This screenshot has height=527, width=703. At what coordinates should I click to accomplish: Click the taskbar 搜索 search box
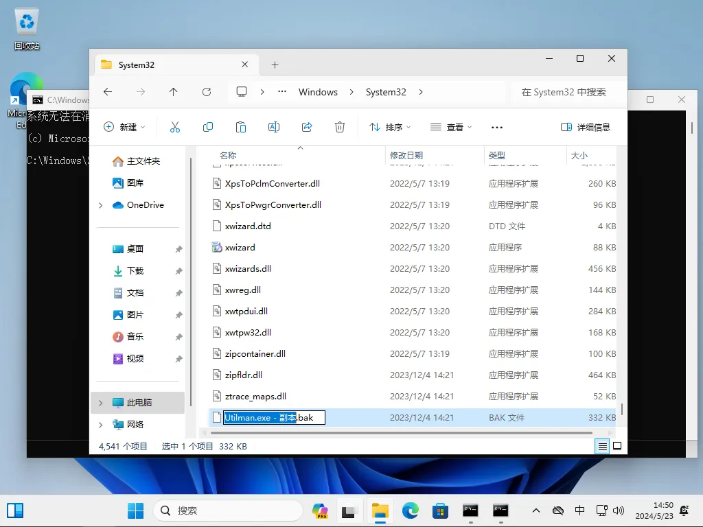point(228,511)
